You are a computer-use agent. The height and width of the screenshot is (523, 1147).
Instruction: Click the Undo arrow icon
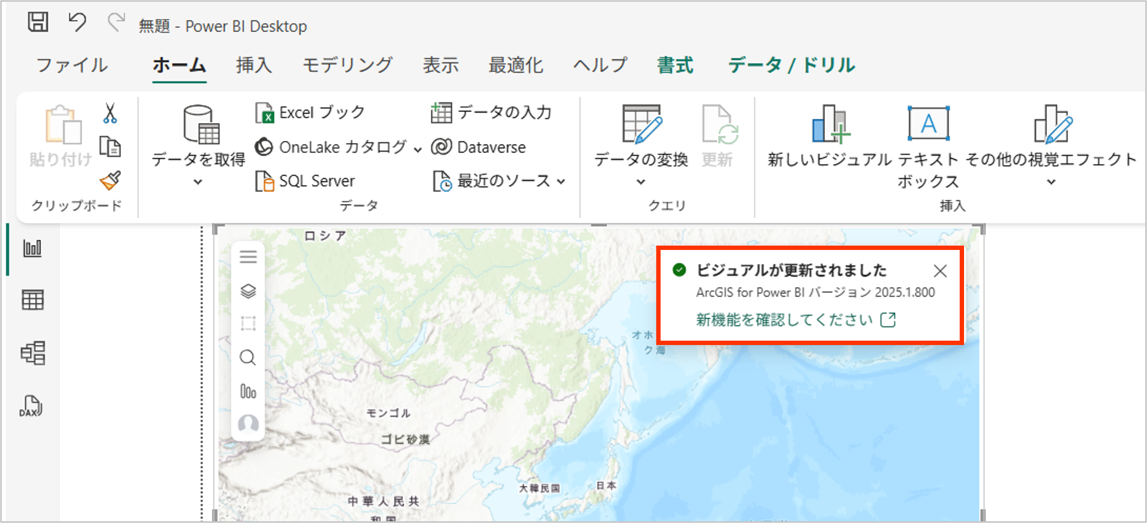(x=77, y=22)
